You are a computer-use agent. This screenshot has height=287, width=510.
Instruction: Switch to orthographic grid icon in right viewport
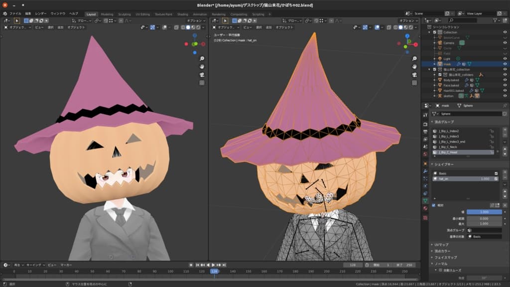pos(414,82)
